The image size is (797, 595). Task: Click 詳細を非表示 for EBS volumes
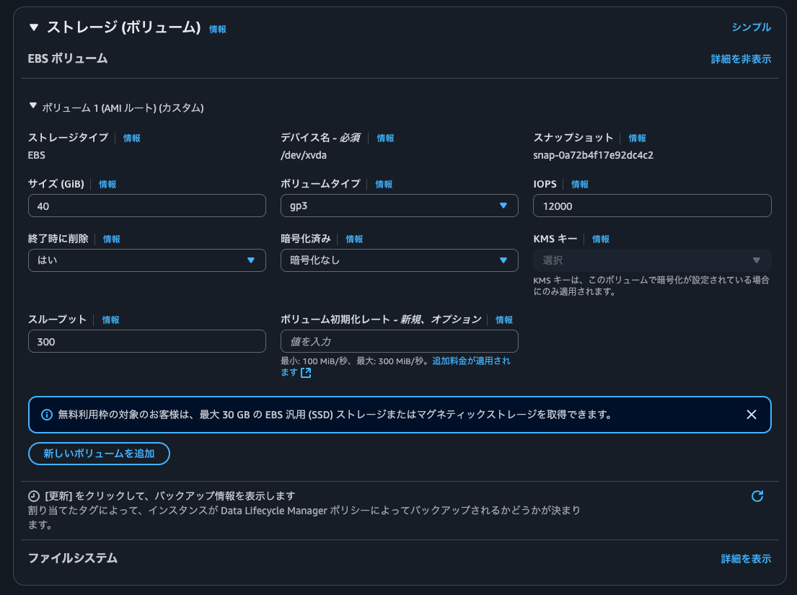point(741,59)
